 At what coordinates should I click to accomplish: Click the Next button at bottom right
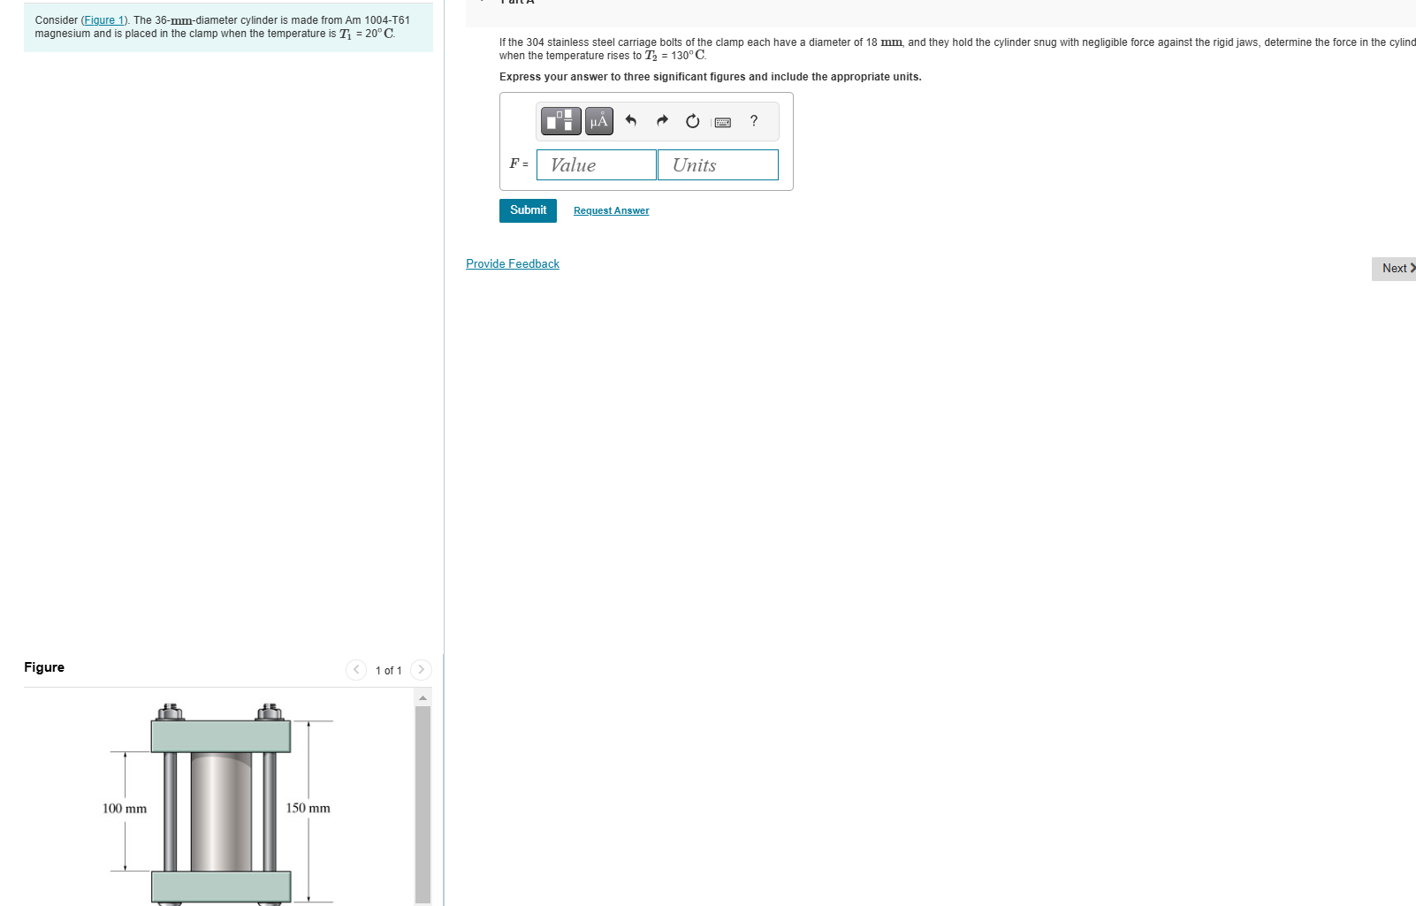click(x=1394, y=268)
